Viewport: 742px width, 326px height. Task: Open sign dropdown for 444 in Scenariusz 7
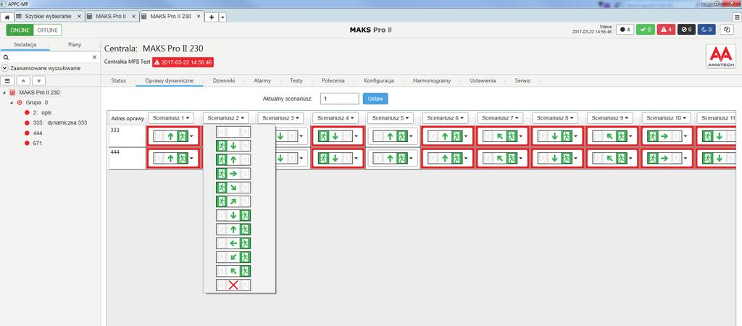[x=520, y=159]
